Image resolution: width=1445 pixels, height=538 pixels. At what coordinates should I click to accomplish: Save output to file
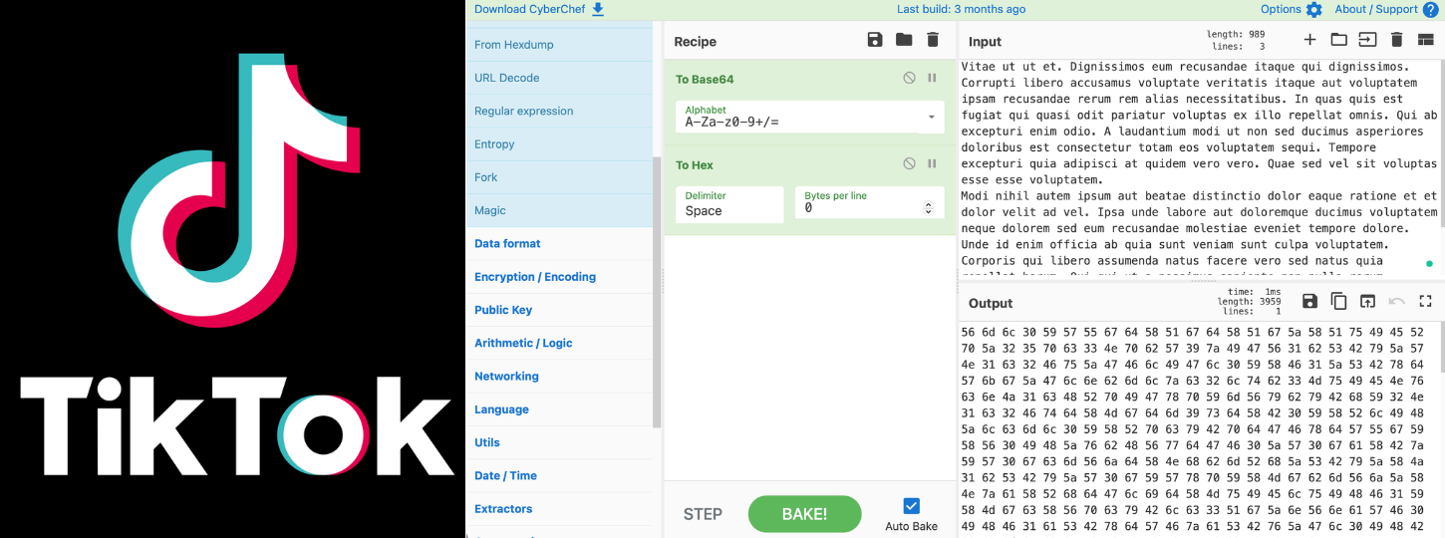[1309, 301]
